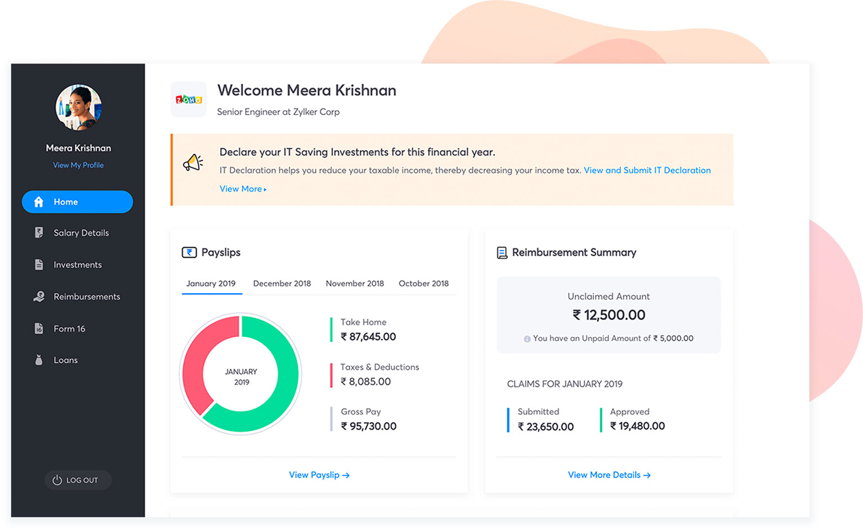Viewport: 863px width, 531px height.
Task: Expand the View More announcement details
Action: click(242, 189)
